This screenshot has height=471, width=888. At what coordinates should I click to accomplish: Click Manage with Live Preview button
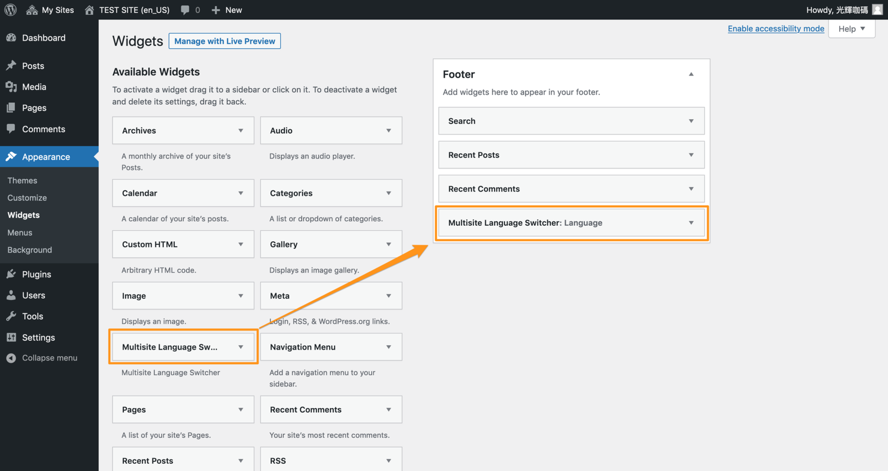pos(224,41)
